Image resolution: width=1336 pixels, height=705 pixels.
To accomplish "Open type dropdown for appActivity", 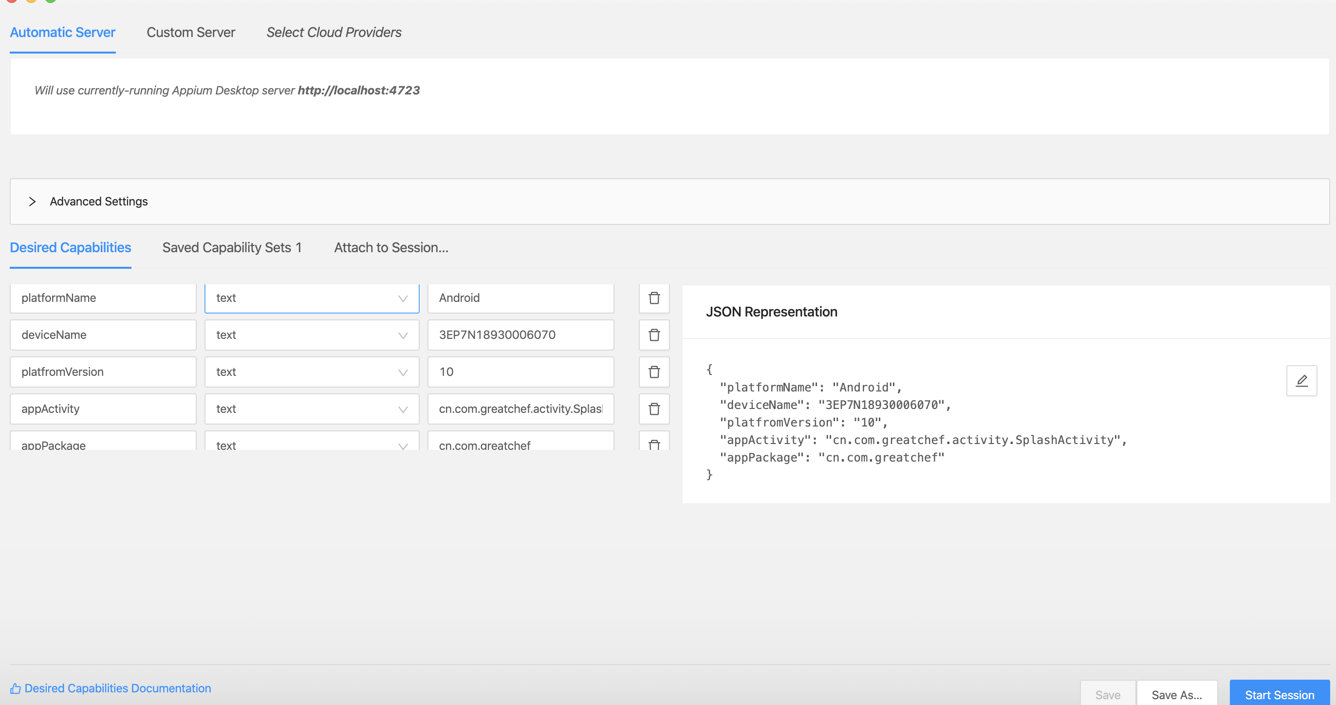I will 312,409.
